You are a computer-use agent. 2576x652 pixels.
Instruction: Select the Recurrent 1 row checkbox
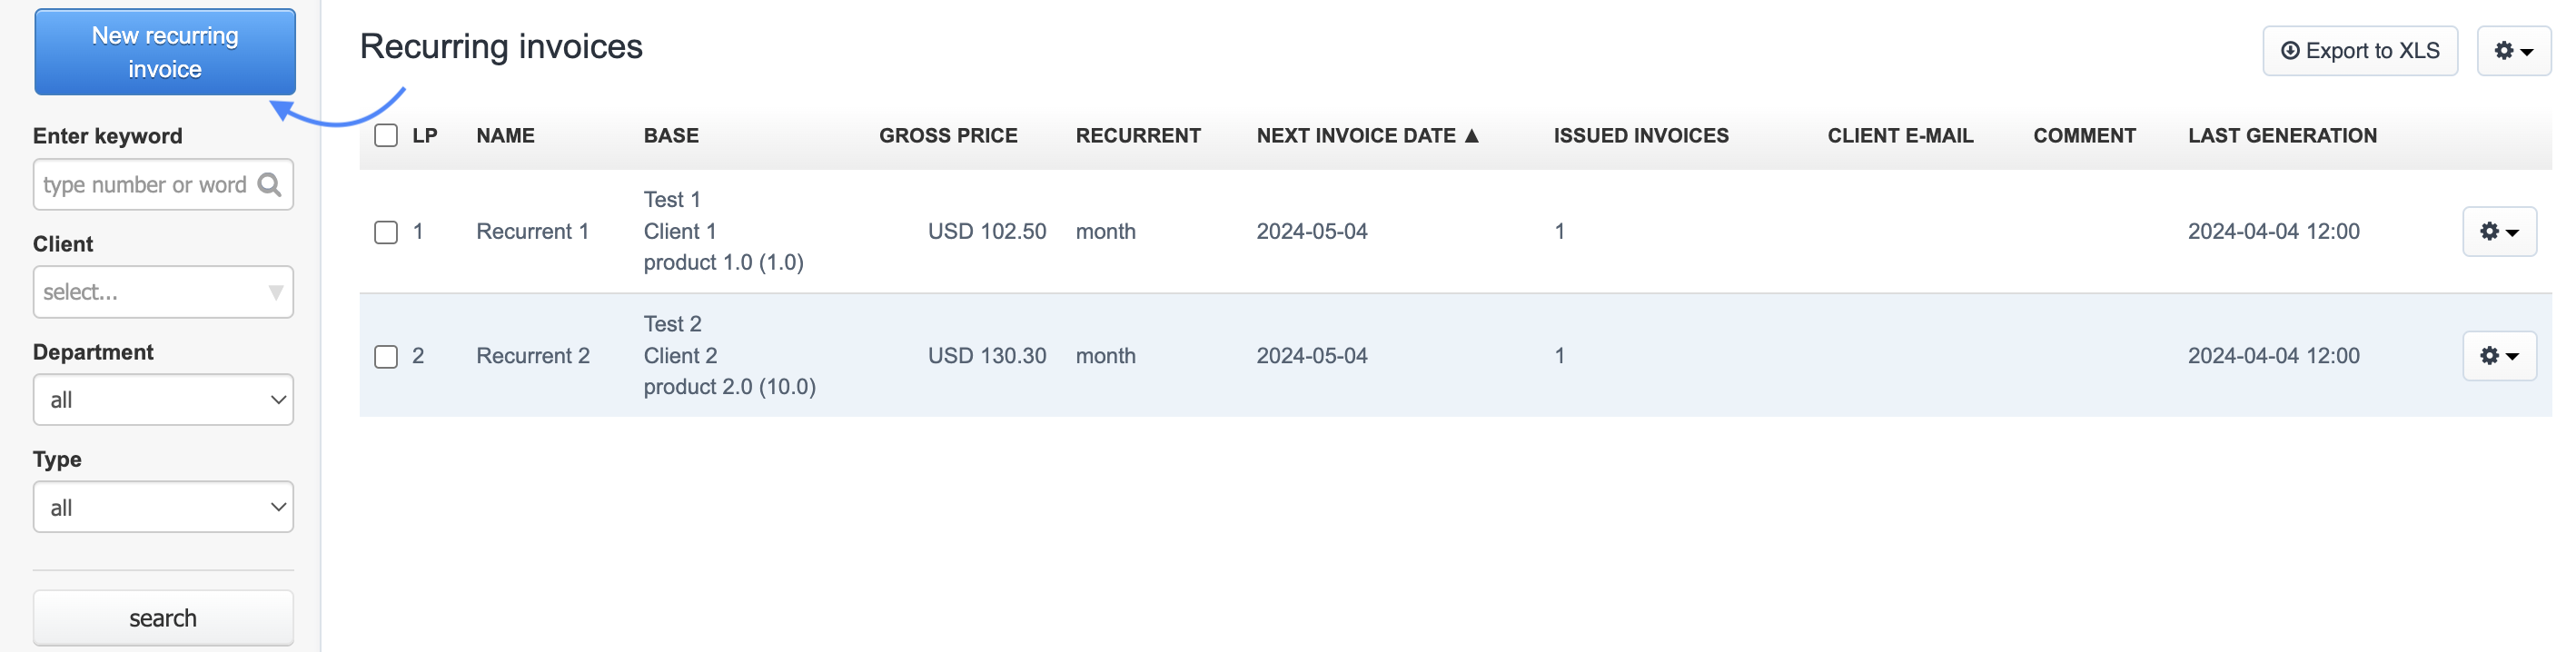(x=386, y=232)
